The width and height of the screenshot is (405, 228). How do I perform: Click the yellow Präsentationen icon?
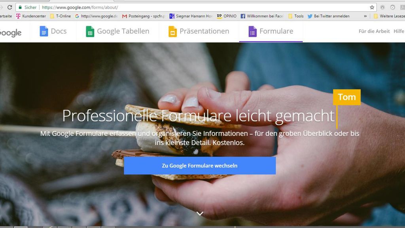tap(172, 32)
